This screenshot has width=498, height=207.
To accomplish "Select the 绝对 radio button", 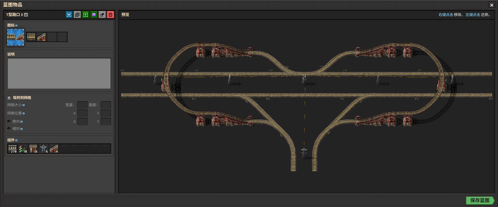I will 9,121.
